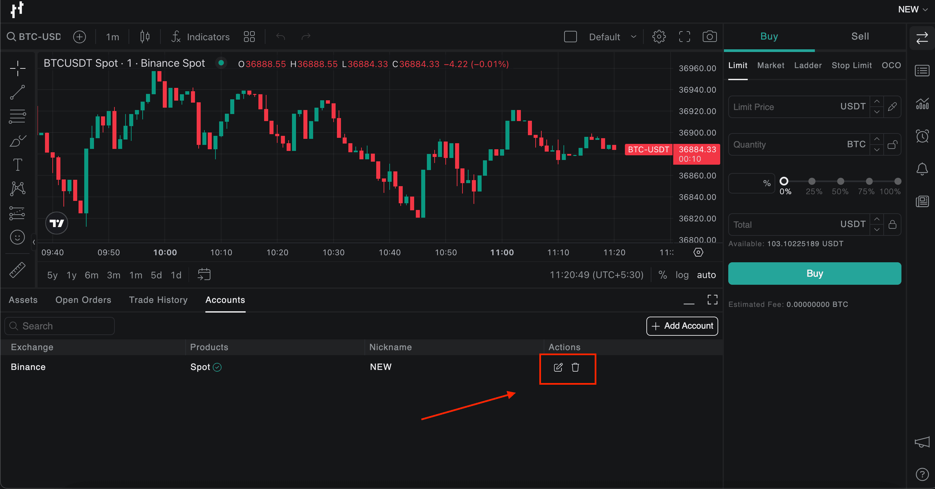This screenshot has width=935, height=489.
Task: Collapse the drawing toolbar arrow
Action: coord(34,242)
